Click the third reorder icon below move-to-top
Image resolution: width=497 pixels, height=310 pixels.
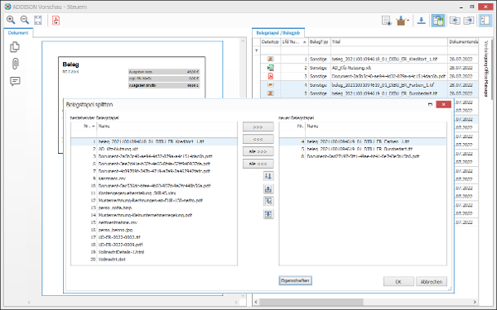click(268, 201)
